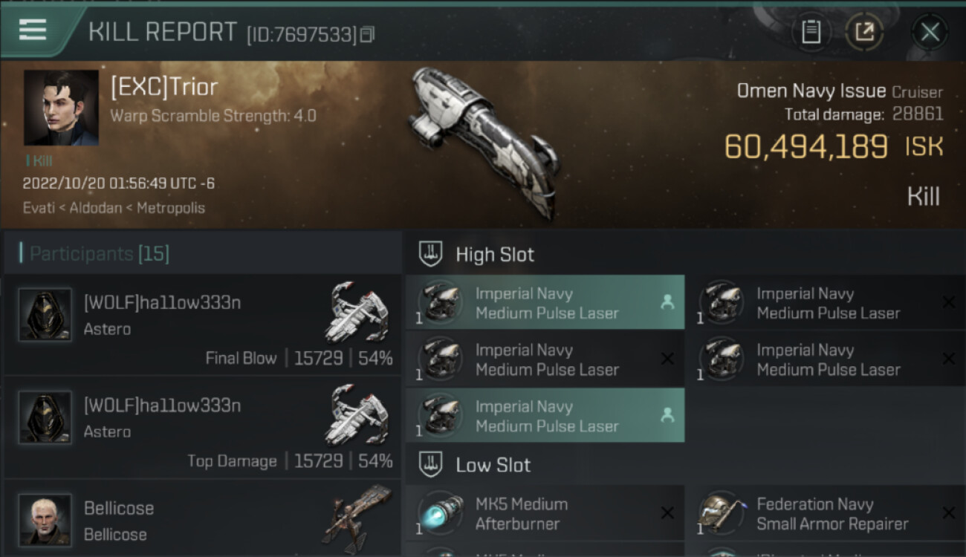Copy the kill report ID
Screen dimensions: 966x557
pyautogui.click(x=367, y=34)
